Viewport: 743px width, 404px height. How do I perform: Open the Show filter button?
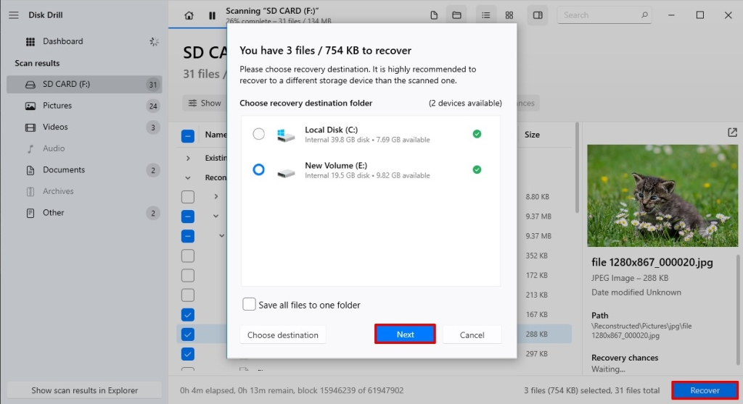[x=204, y=103]
